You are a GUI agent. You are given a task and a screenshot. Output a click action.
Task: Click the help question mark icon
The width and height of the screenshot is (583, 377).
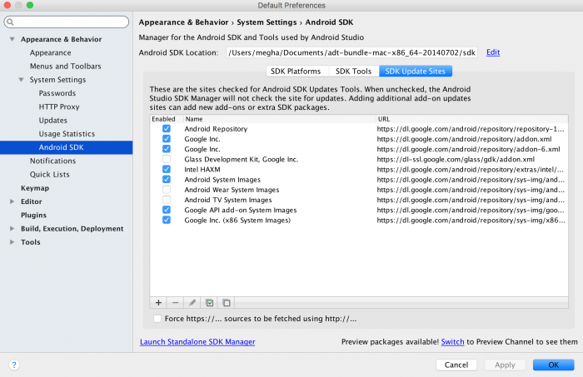(14, 365)
